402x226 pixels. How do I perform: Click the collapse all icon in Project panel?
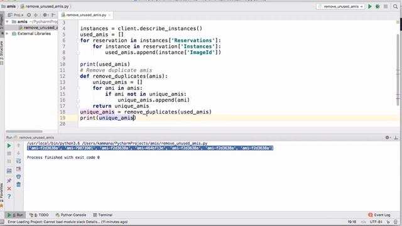pos(36,15)
